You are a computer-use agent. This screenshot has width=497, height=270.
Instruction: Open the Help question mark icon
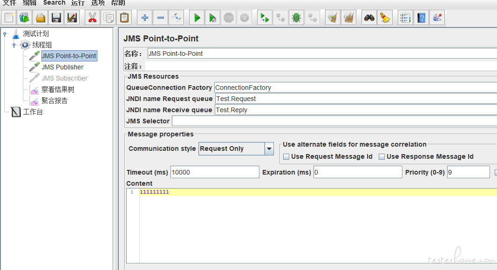click(422, 18)
